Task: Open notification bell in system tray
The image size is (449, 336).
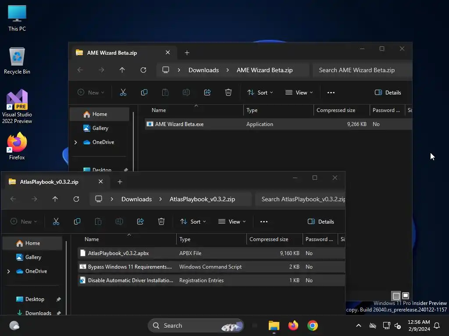Action: tap(437, 325)
